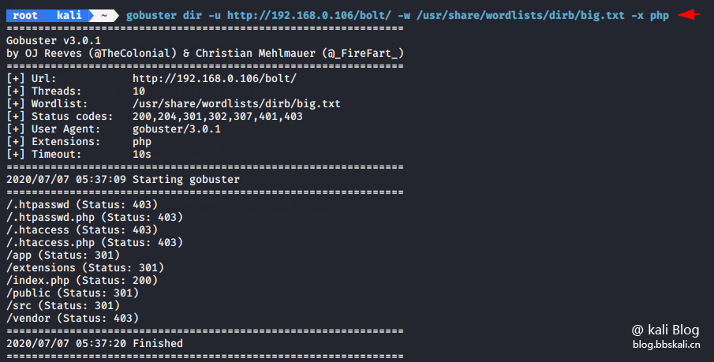The height and width of the screenshot is (362, 714).
Task: Click the root prompt segment
Action: coord(25,16)
